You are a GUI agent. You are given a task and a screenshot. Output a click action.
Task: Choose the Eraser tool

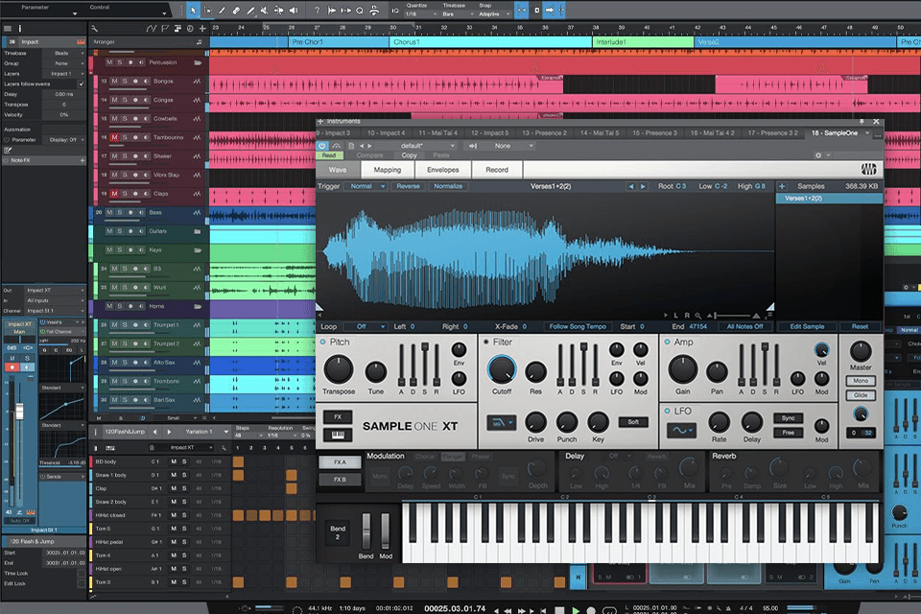click(x=236, y=10)
